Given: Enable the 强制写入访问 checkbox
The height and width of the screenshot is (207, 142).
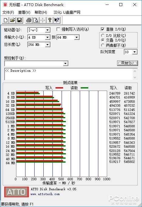Looking at the screenshot, I should (58, 29).
